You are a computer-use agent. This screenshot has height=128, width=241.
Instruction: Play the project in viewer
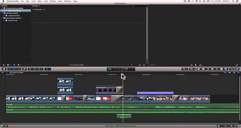[196, 65]
